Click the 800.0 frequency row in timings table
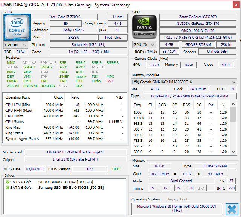The width and height of the screenshot is (241, 217). (x=181, y=135)
